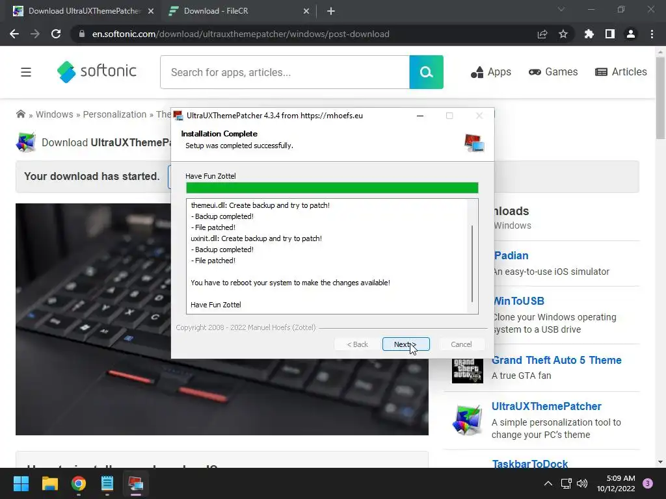The width and height of the screenshot is (666, 499).
Task: Open the Grand Theft Auto 5 Theme link
Action: pyautogui.click(x=557, y=360)
